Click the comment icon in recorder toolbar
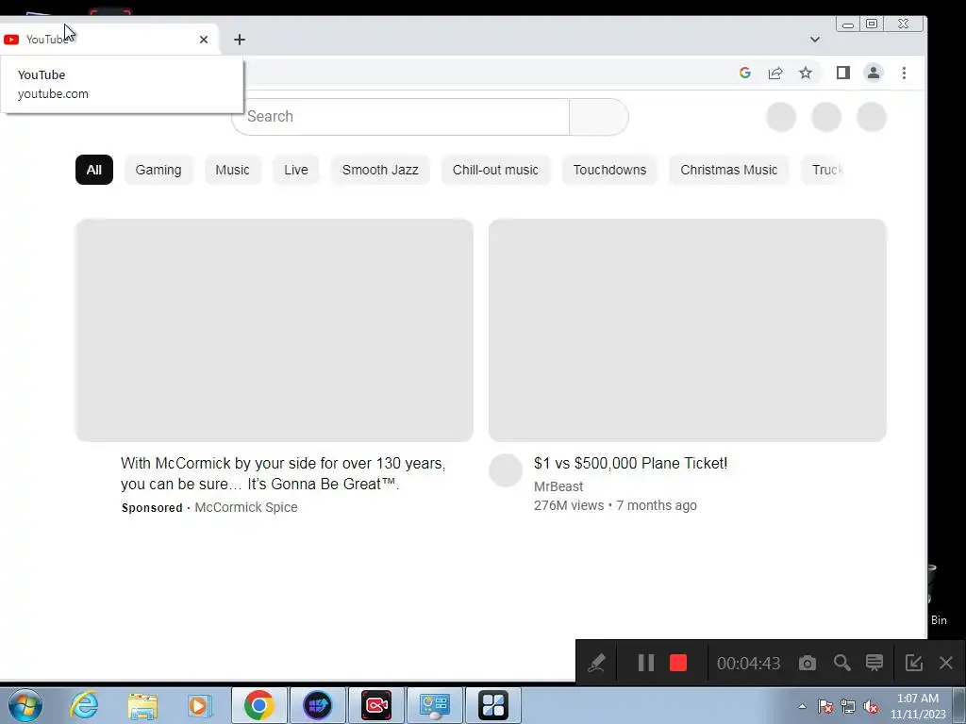Viewport: 966px width, 724px height. [874, 663]
